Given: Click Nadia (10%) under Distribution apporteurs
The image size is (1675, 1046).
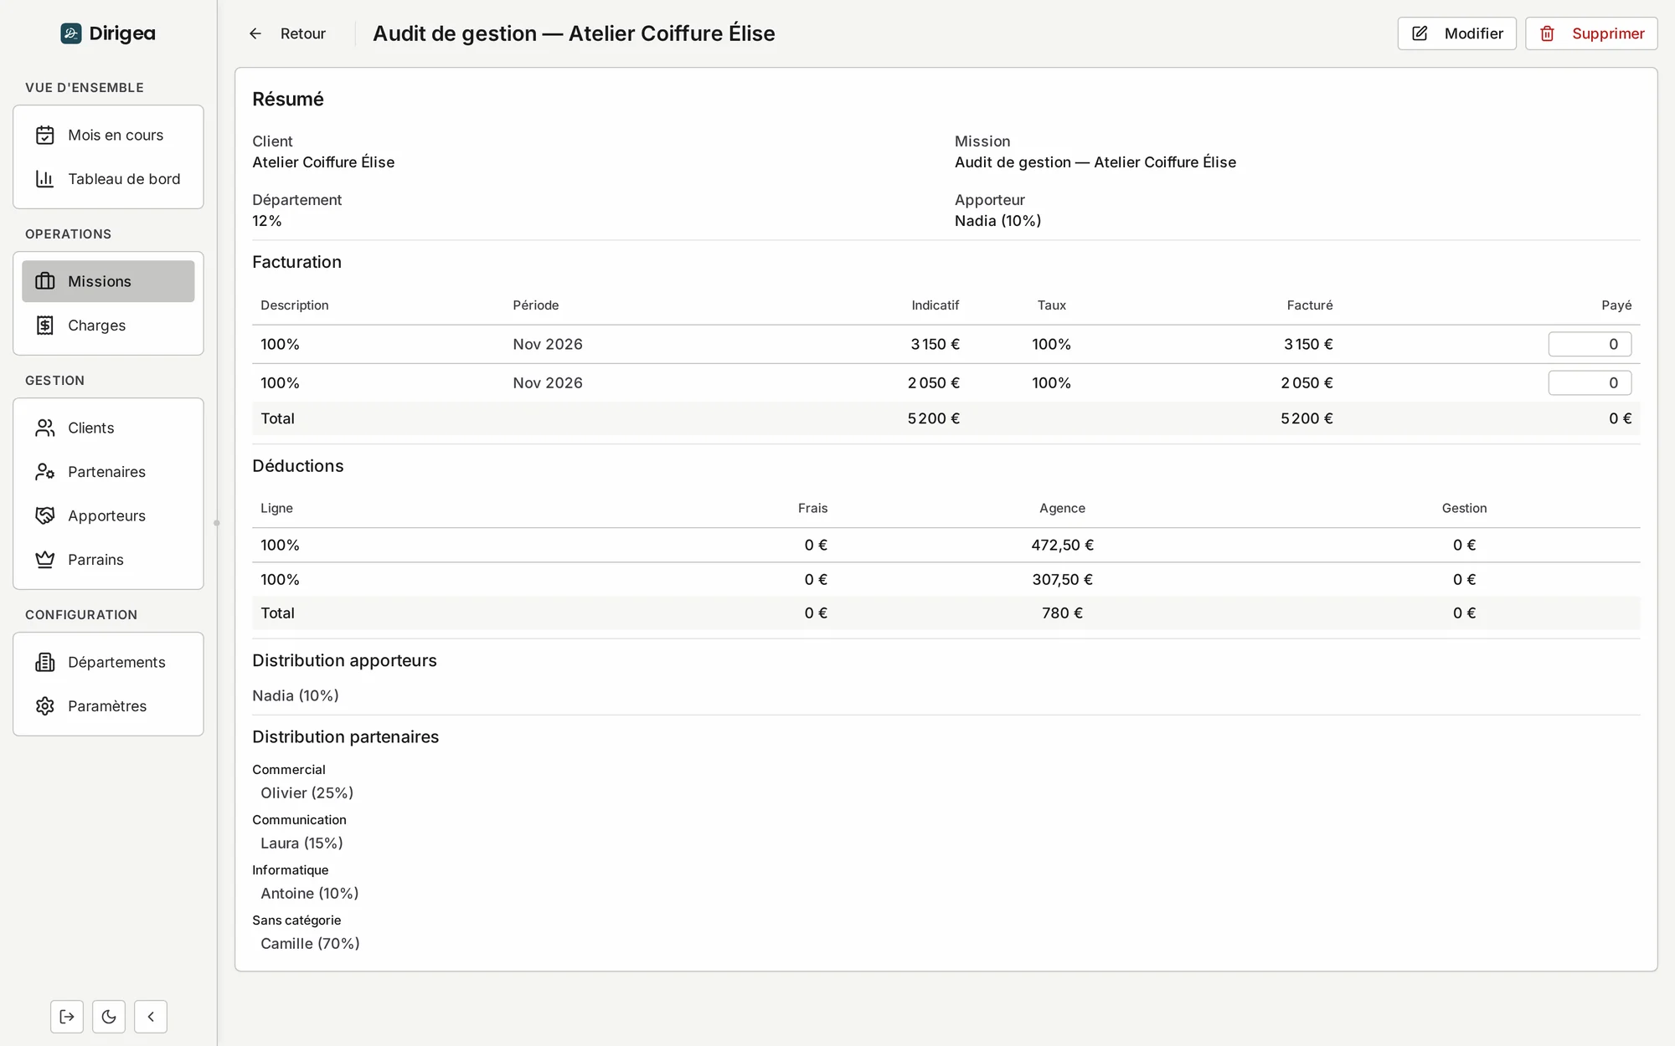Looking at the screenshot, I should (295, 695).
